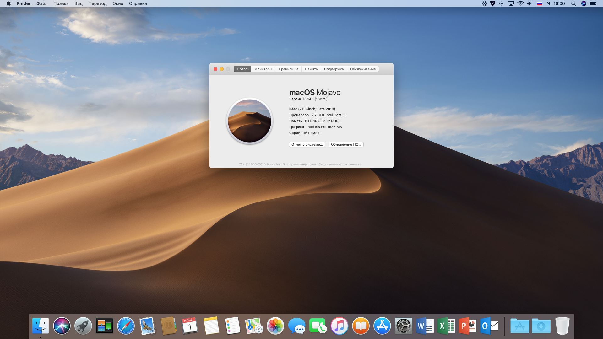Open Finder from the Dock
Image resolution: width=603 pixels, height=339 pixels.
click(41, 326)
